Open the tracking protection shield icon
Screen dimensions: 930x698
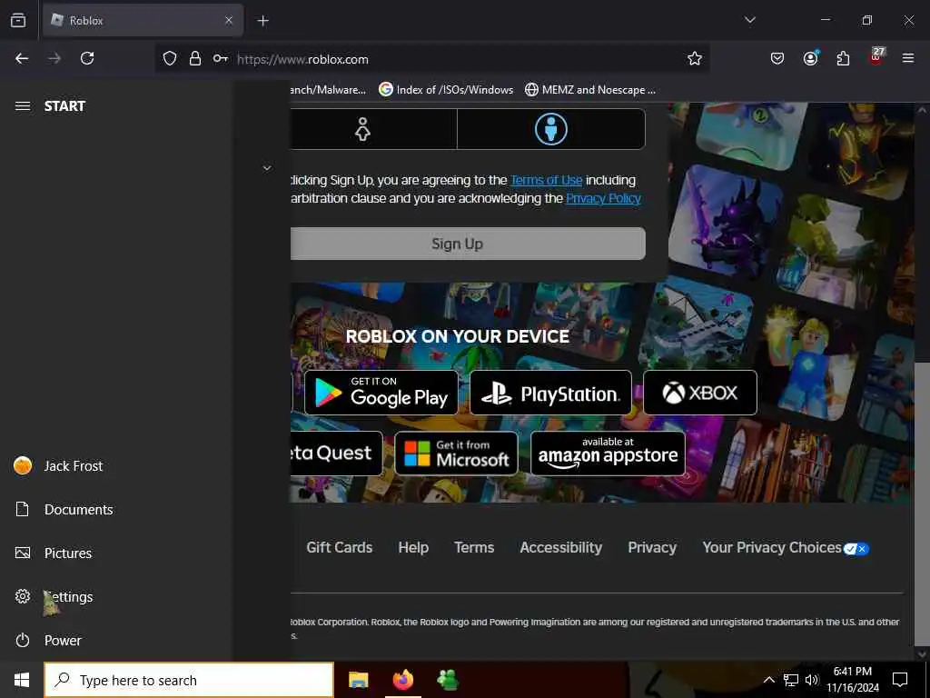click(170, 59)
